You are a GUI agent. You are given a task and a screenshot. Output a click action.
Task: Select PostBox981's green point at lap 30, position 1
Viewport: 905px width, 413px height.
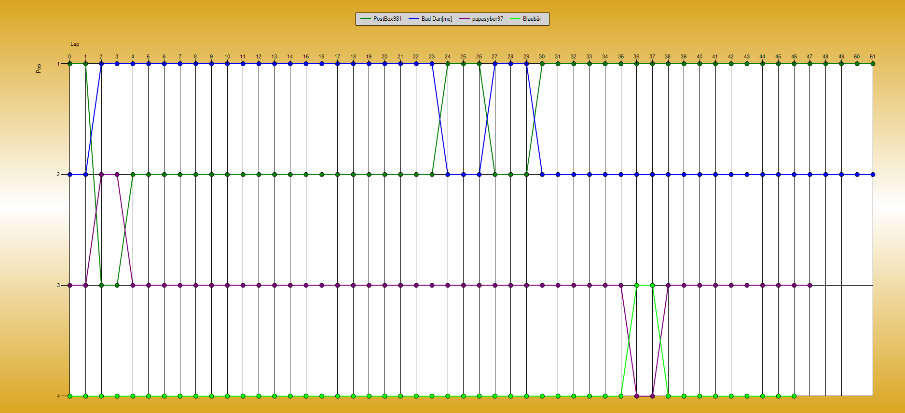(x=542, y=64)
